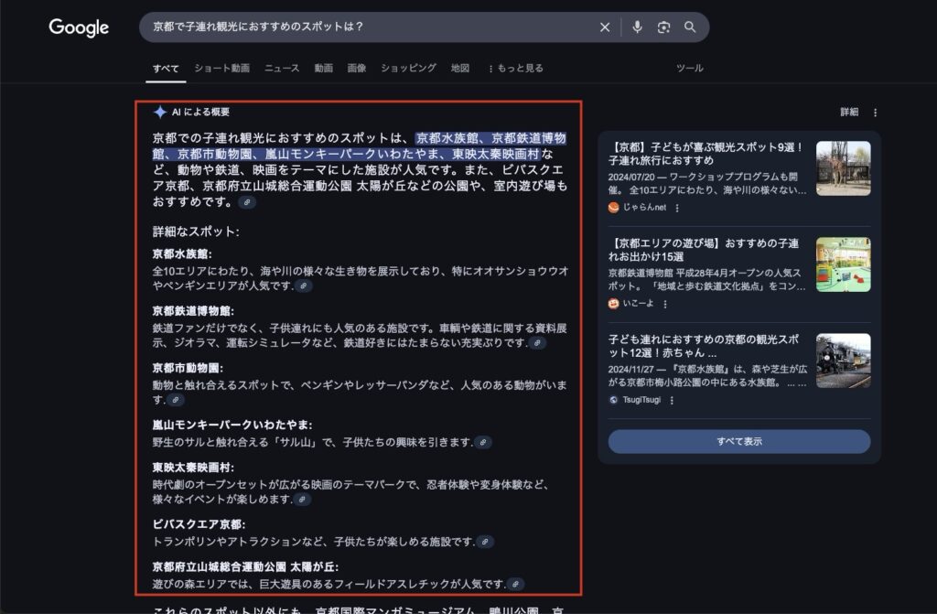Open source link icon for 嵐山モンキーパーク description
The height and width of the screenshot is (614, 937).
click(x=483, y=442)
